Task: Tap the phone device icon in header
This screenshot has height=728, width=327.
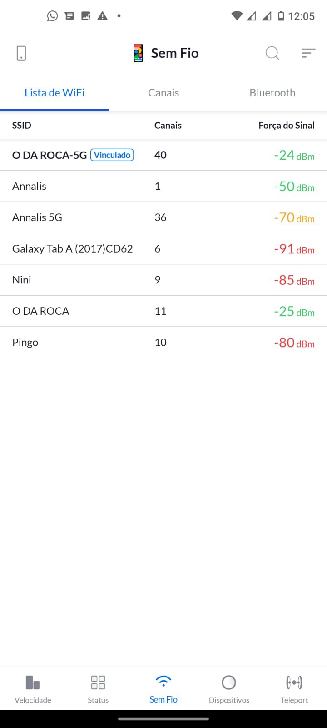Action: tap(21, 53)
